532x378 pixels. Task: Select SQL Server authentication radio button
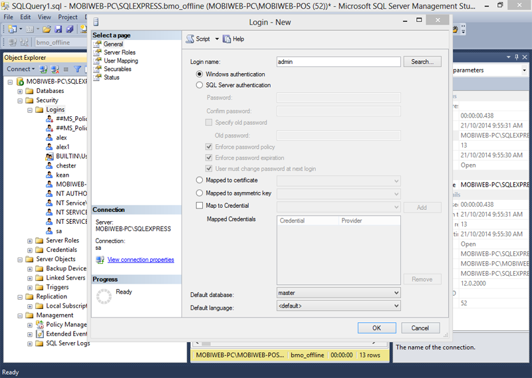coord(199,85)
